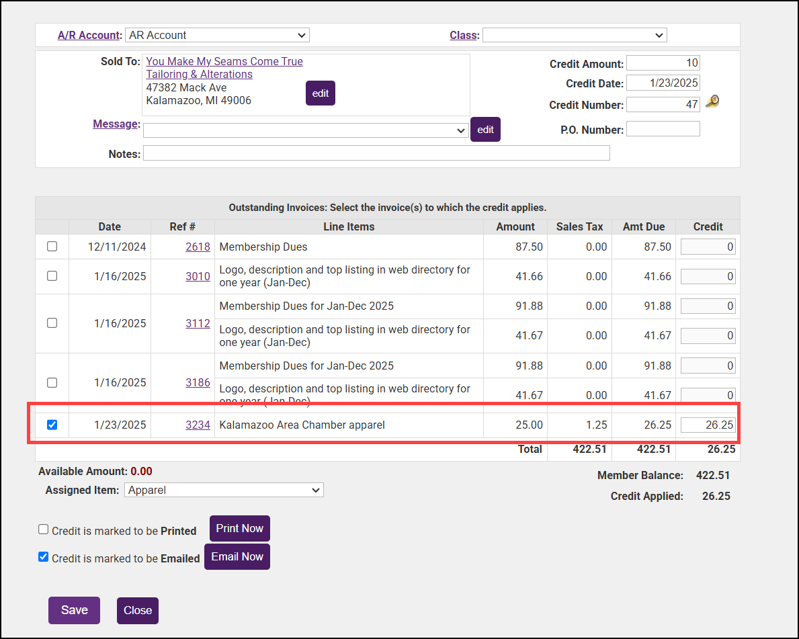Check the box for invoice 2618
The image size is (799, 639).
[52, 247]
